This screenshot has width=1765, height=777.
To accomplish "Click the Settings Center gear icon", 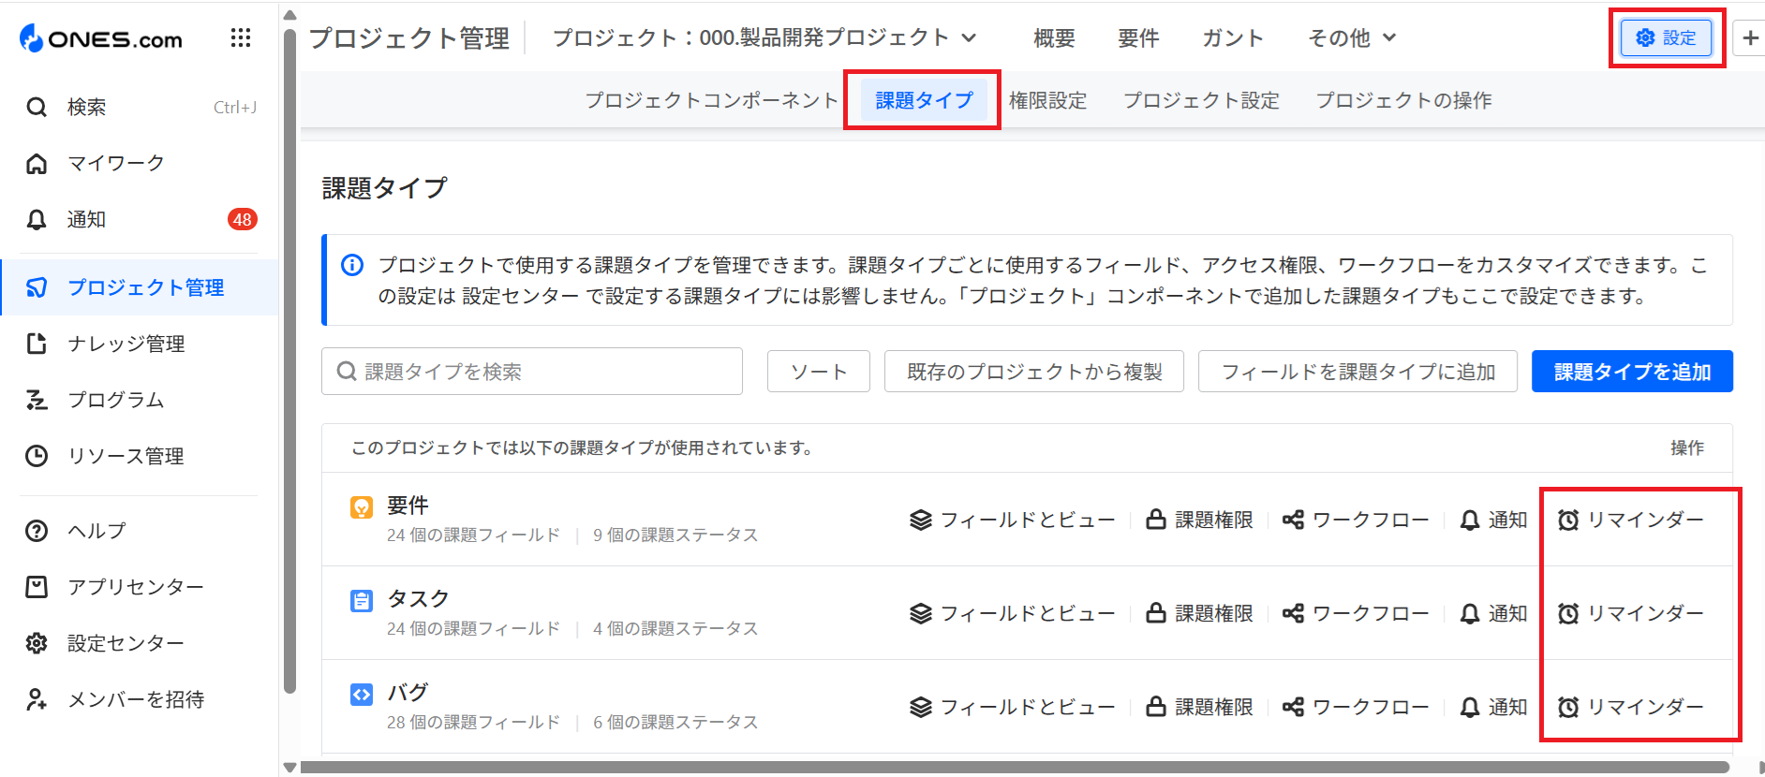I will coord(37,643).
